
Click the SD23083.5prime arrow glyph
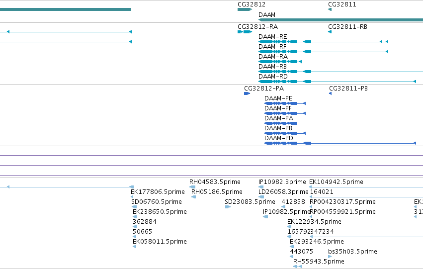tap(228, 207)
